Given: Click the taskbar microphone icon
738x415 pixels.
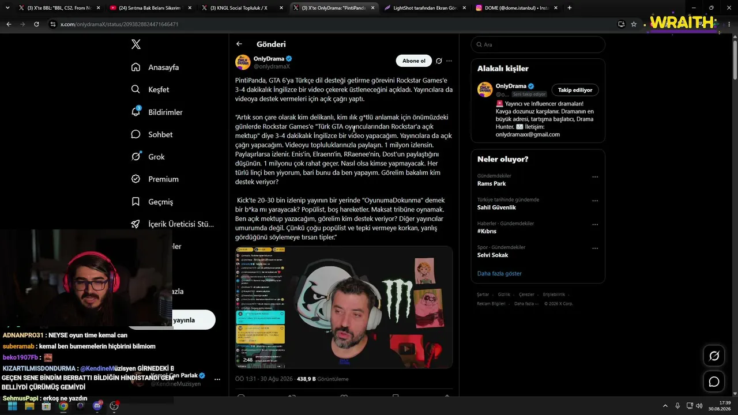Looking at the screenshot, I should pyautogui.click(x=677, y=406).
